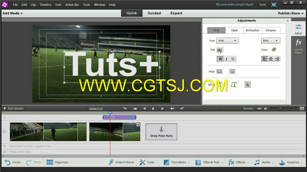The width and height of the screenshot is (307, 172).
Task: Set center text alignment
Action: [271, 59]
